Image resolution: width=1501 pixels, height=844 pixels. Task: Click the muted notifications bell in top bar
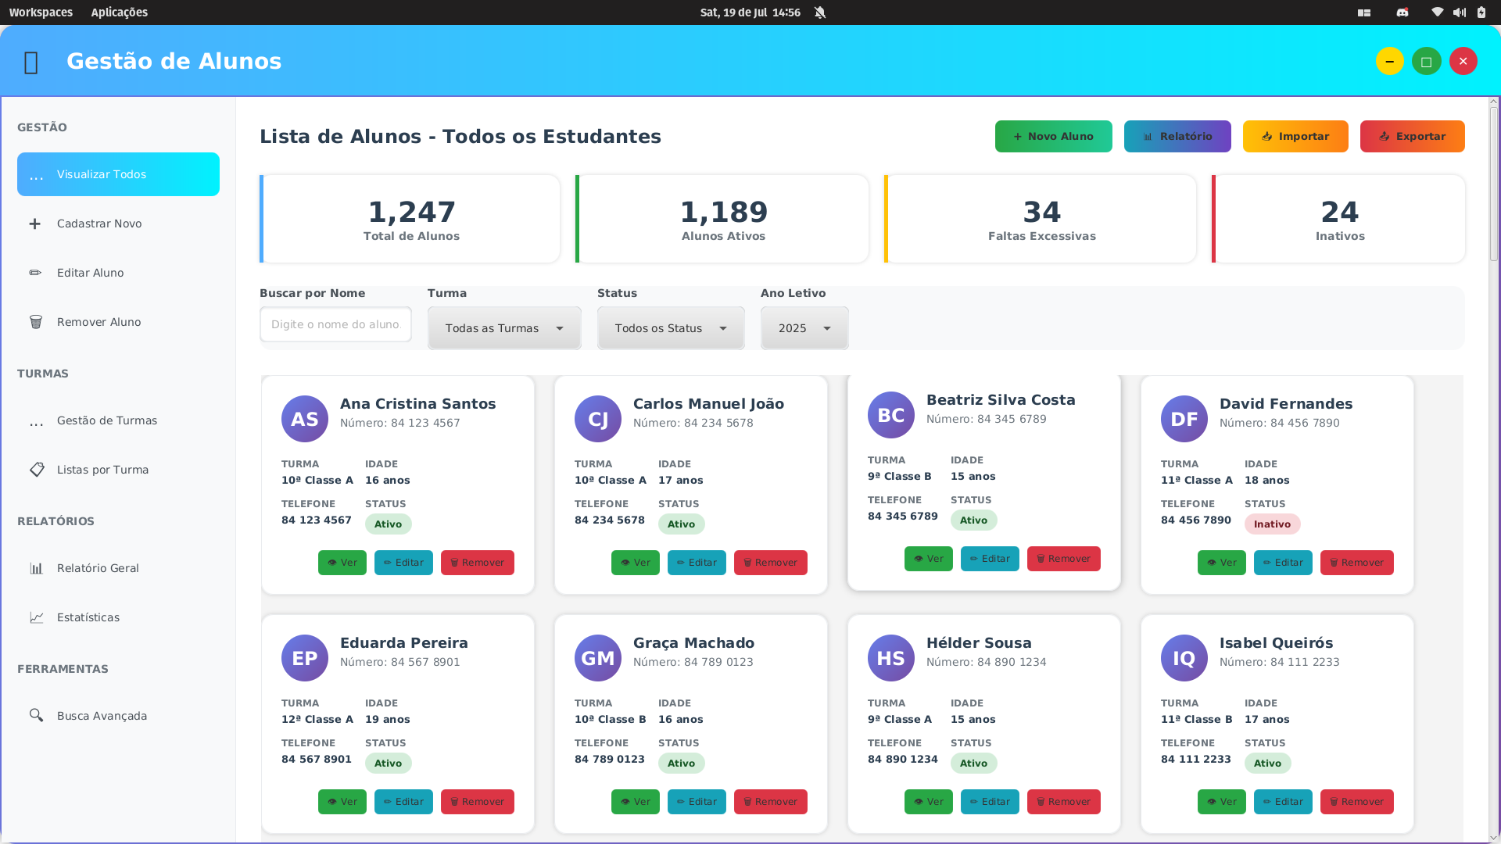click(819, 13)
